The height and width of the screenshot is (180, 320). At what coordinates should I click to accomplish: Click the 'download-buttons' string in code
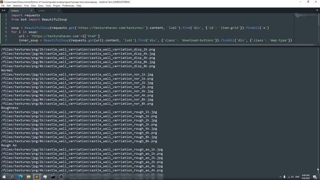click(197, 40)
